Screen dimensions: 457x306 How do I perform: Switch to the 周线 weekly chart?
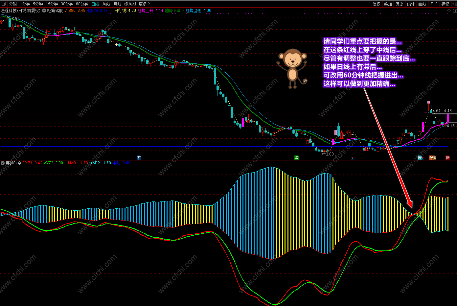[106, 4]
